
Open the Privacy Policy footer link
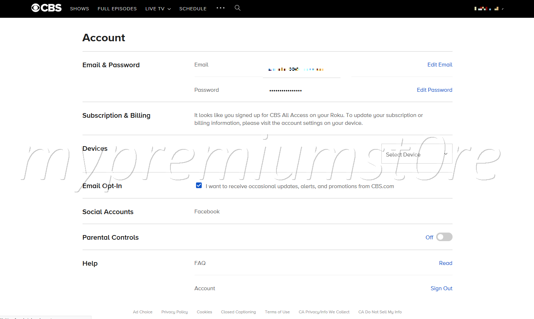point(174,312)
